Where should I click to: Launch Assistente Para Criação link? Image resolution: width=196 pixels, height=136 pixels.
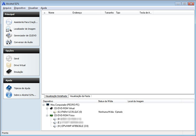[x=26, y=22]
